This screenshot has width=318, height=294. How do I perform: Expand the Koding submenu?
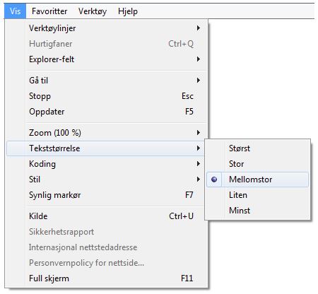pyautogui.click(x=105, y=164)
